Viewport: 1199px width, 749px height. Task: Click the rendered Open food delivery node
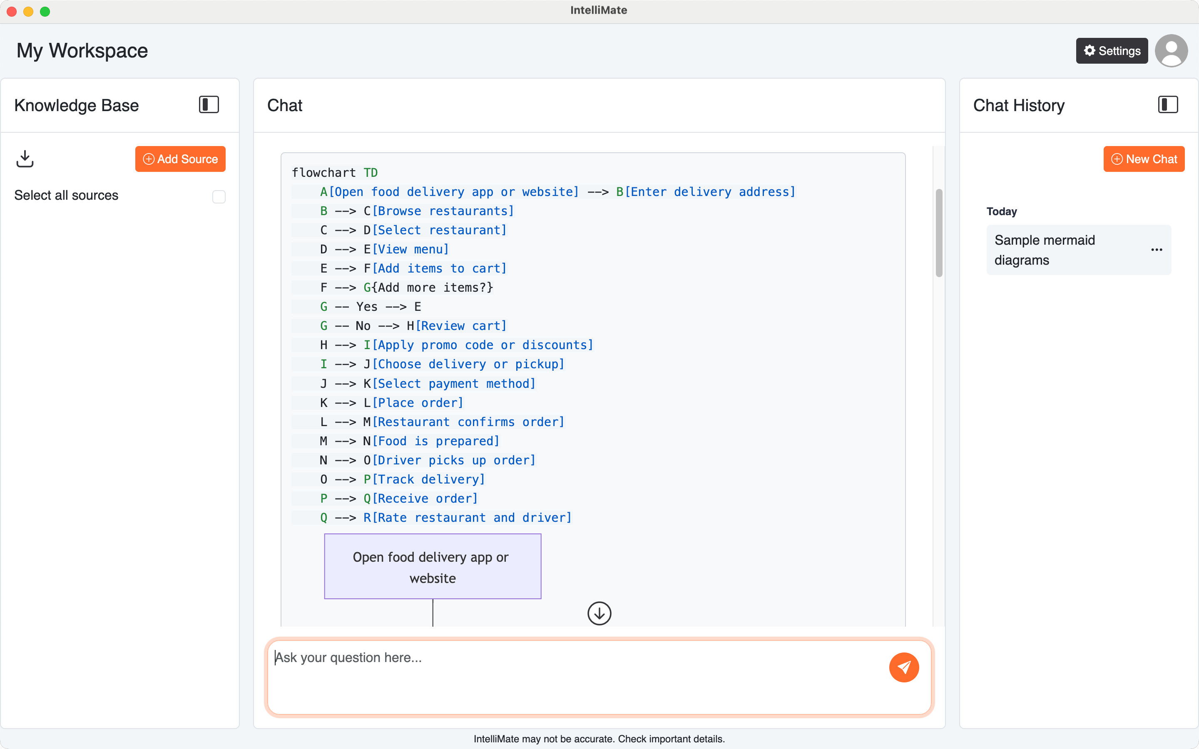(432, 566)
